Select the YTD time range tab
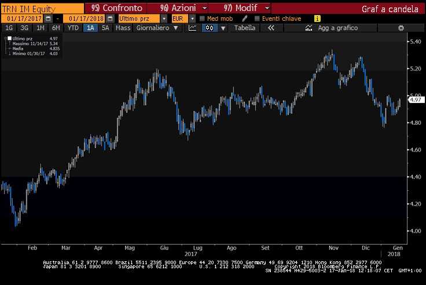Screen dimensions: 426x285 [73, 28]
